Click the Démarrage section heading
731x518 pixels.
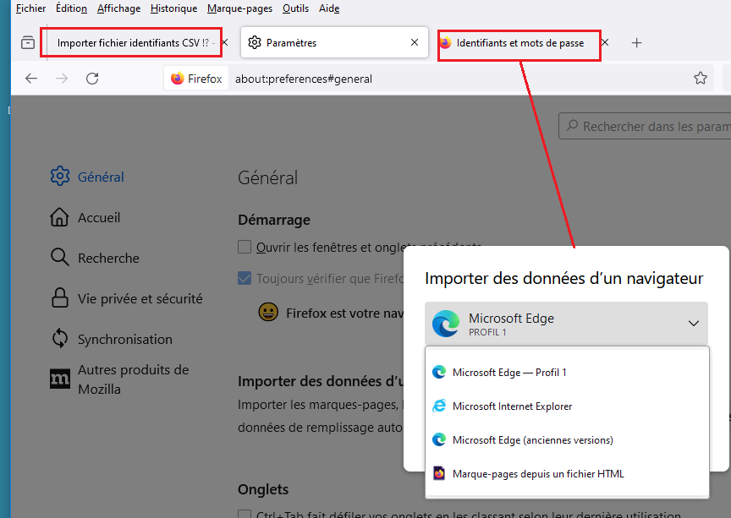click(x=274, y=220)
